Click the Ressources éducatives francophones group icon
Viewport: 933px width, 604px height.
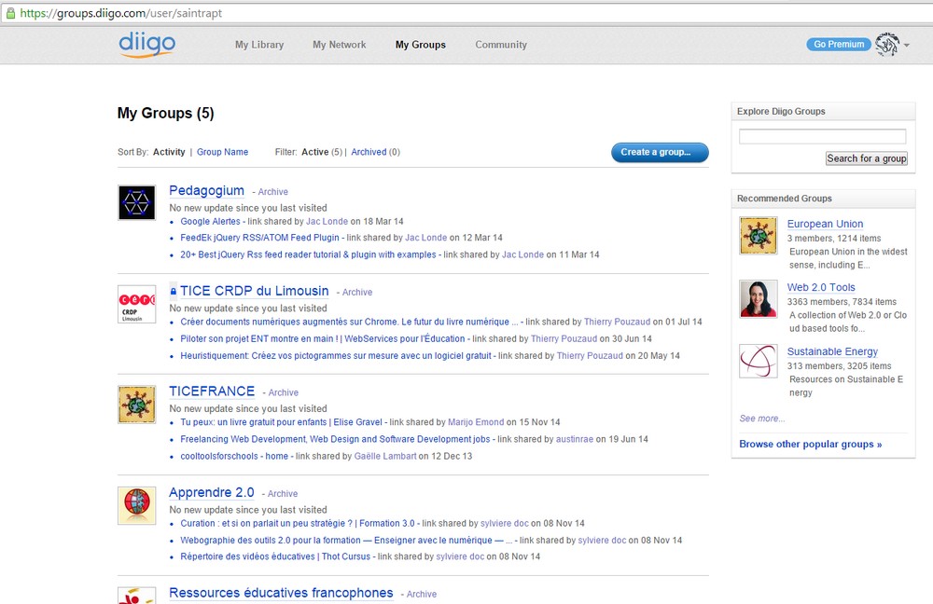(x=137, y=596)
